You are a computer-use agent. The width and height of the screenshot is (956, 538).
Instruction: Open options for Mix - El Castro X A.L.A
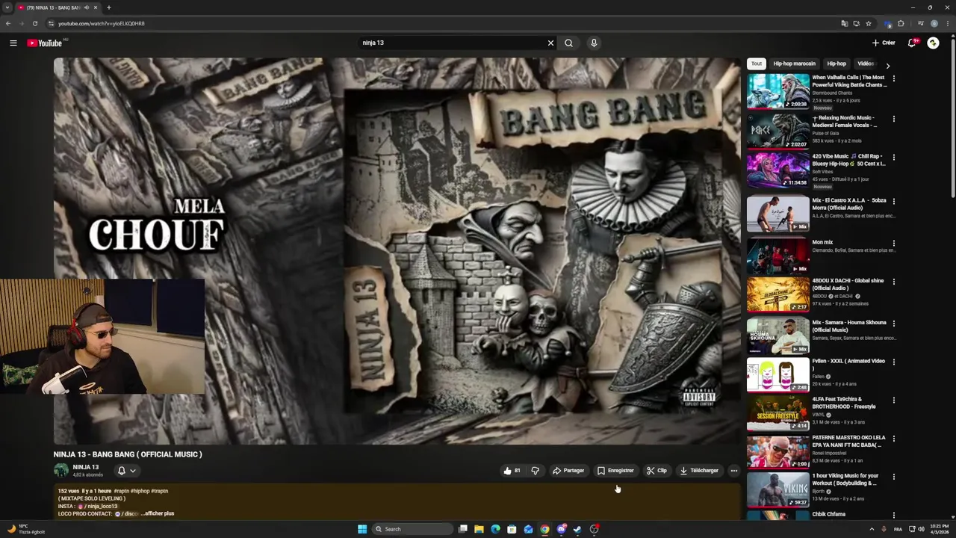pyautogui.click(x=893, y=201)
